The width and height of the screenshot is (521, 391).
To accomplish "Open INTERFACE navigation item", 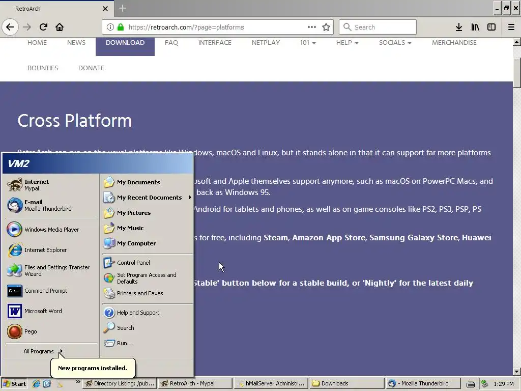I will (x=215, y=43).
